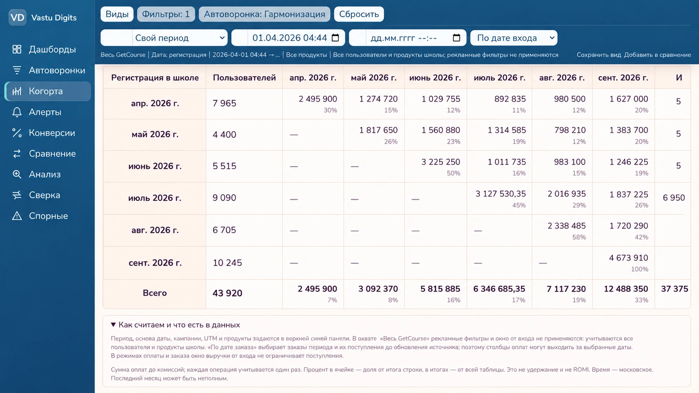Open the Фильтры: 1 panel
This screenshot has height=393, width=699.
(x=166, y=14)
